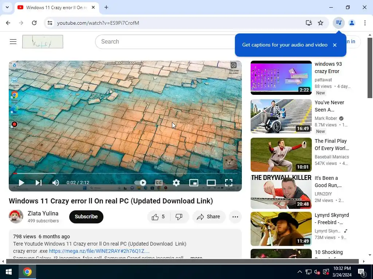Viewport: 373px width, 279px height.
Task: Open the Chrome profile icon
Action: 352,23
